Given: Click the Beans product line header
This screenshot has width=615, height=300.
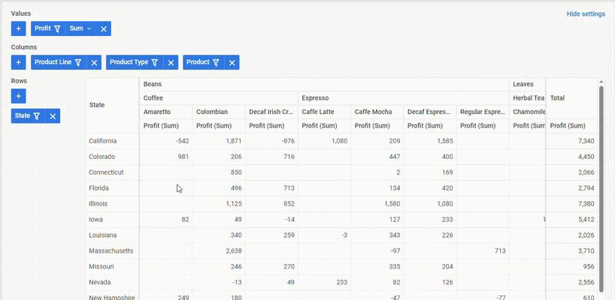Looking at the screenshot, I should [x=324, y=84].
